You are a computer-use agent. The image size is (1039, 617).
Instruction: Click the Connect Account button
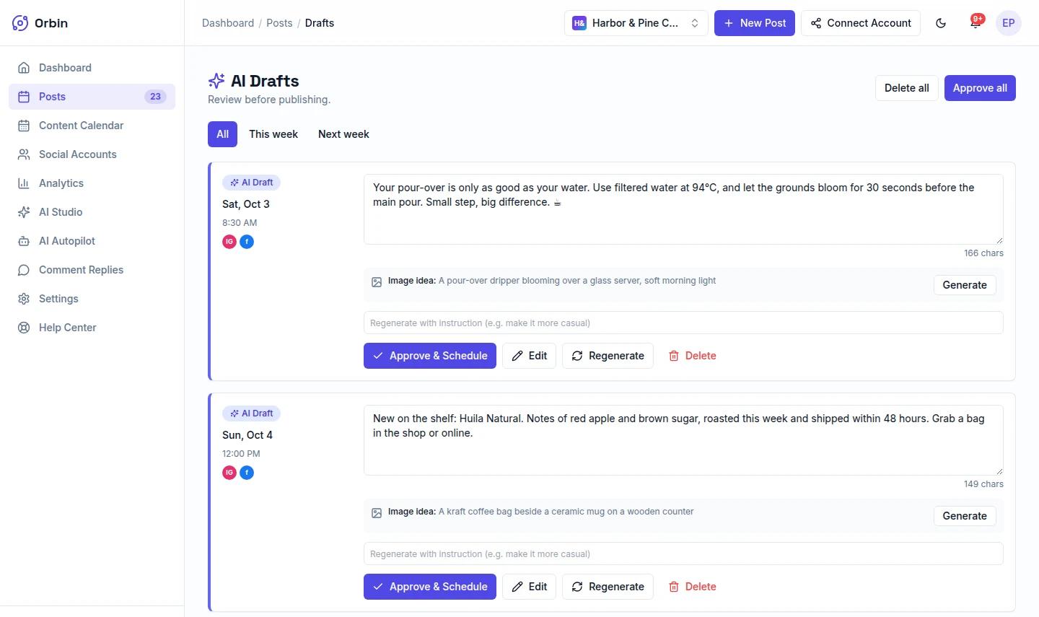pyautogui.click(x=861, y=23)
